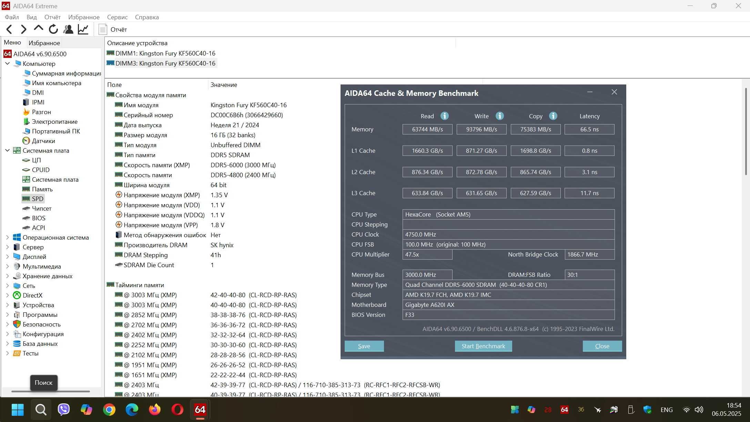Save the benchmark results

[364, 346]
